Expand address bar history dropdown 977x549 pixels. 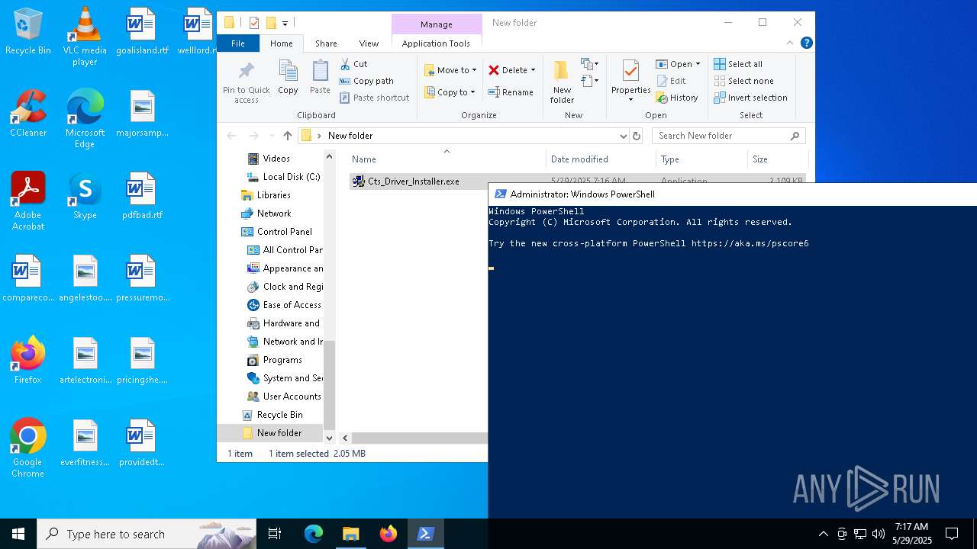pyautogui.click(x=624, y=136)
